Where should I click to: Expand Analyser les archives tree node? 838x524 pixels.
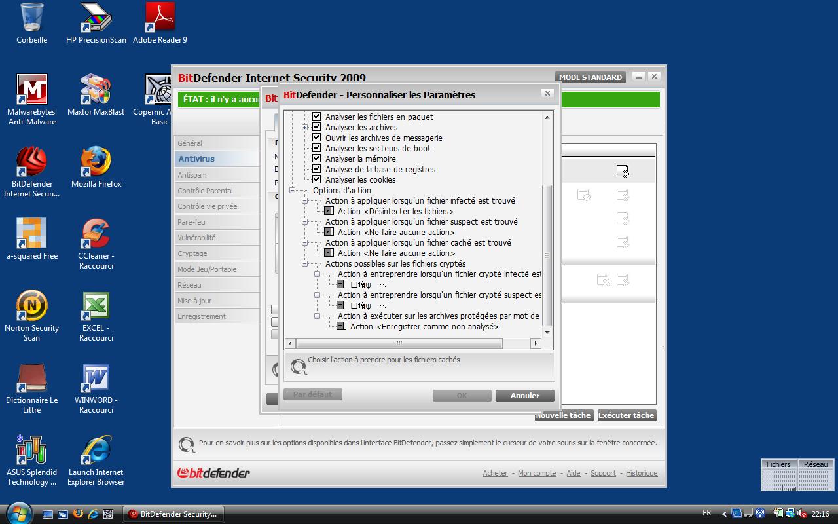[x=305, y=127]
